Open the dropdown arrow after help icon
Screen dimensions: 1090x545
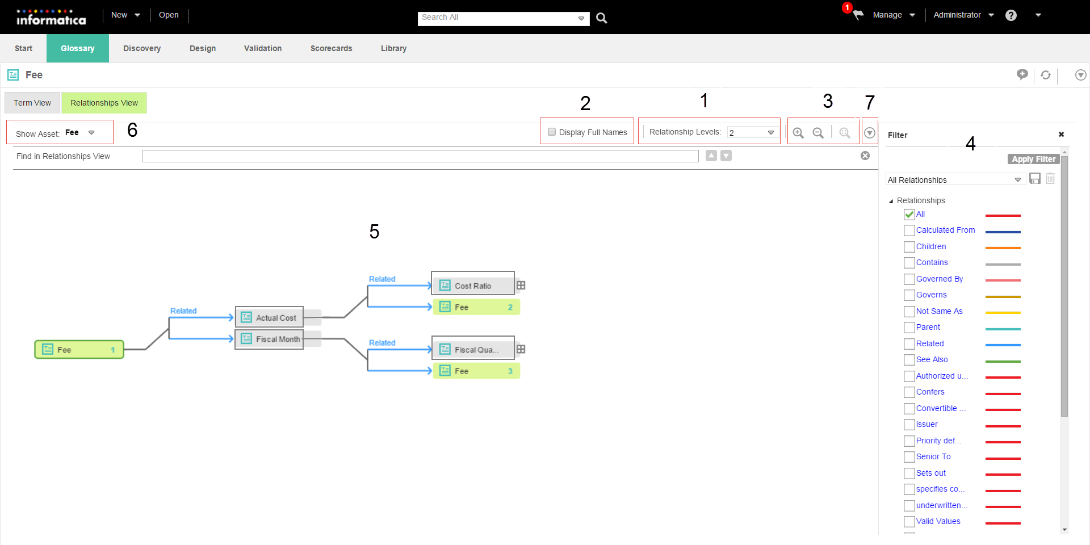click(1038, 15)
